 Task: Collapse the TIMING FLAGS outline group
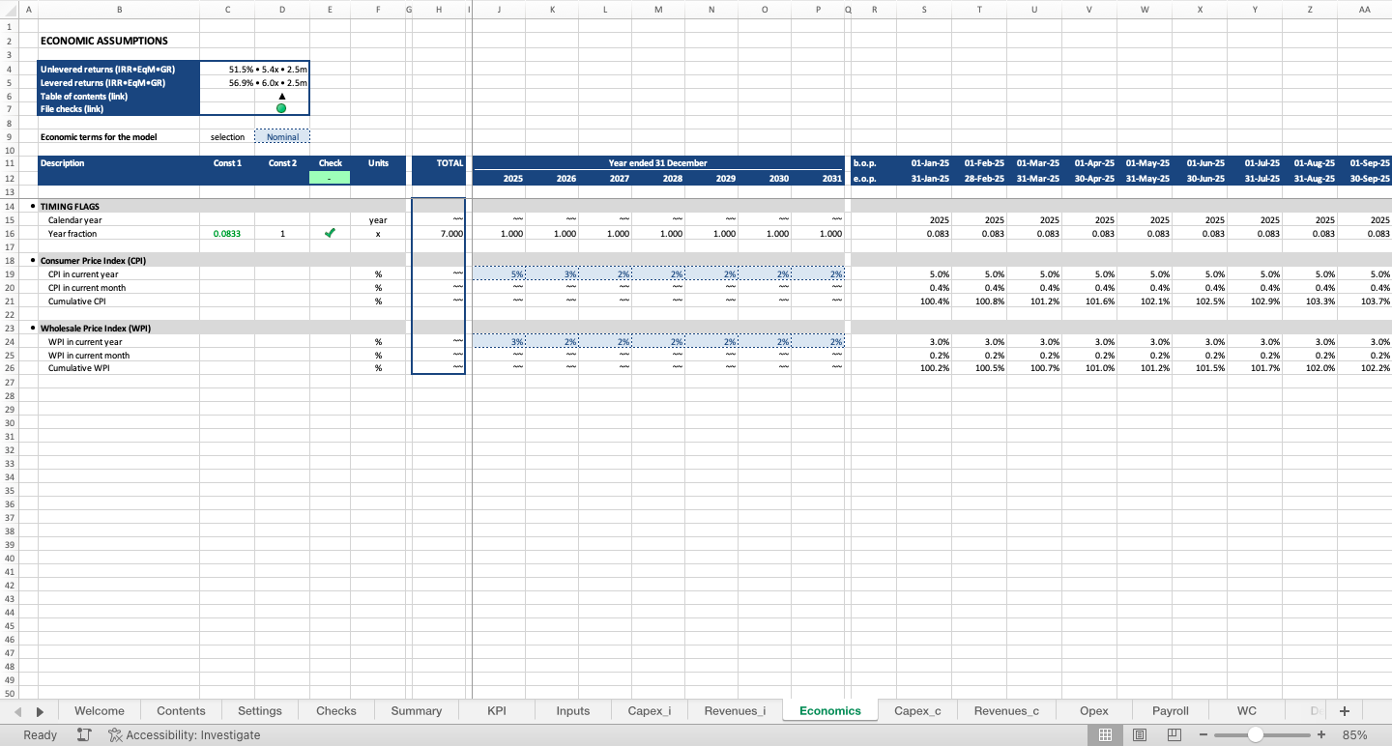[x=30, y=206]
